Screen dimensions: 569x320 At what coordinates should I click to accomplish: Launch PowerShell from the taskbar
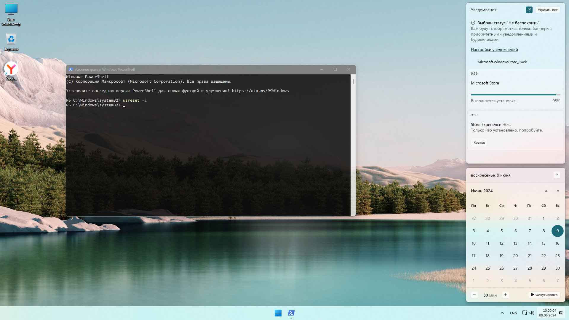point(291,313)
